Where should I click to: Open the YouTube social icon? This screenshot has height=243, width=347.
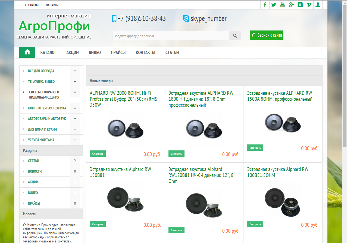283,5
